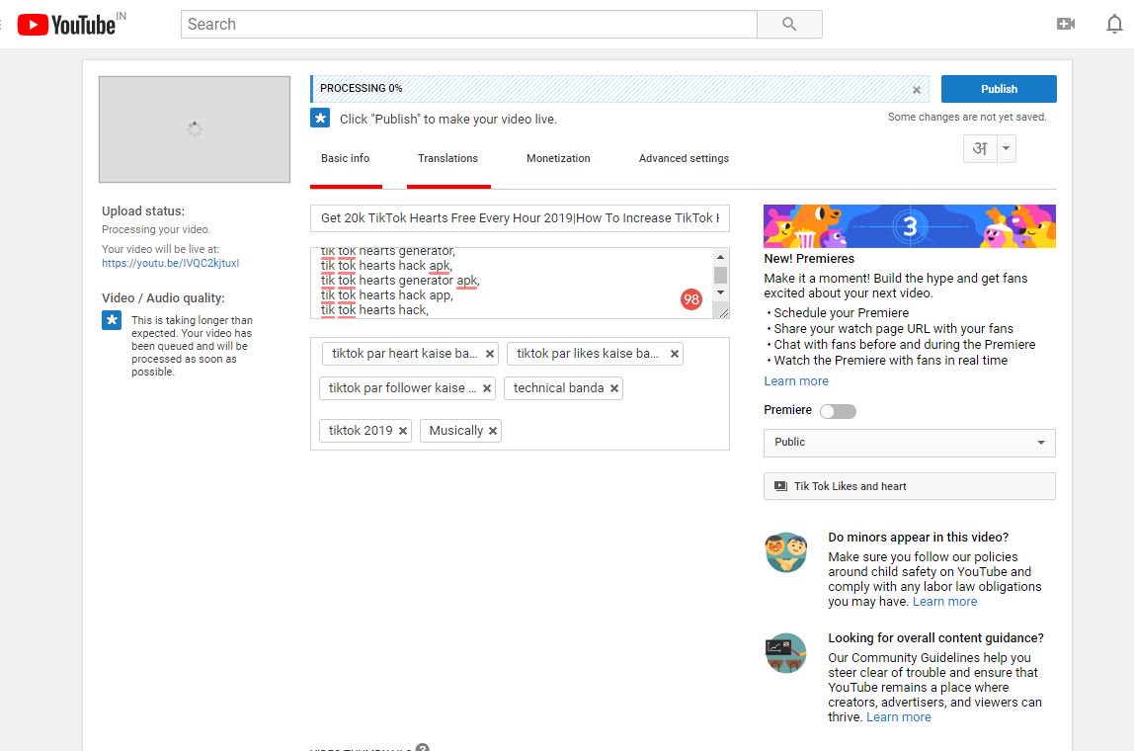Click the red 98 counter badge in description
Screen dimensions: 1134x751
(x=691, y=298)
